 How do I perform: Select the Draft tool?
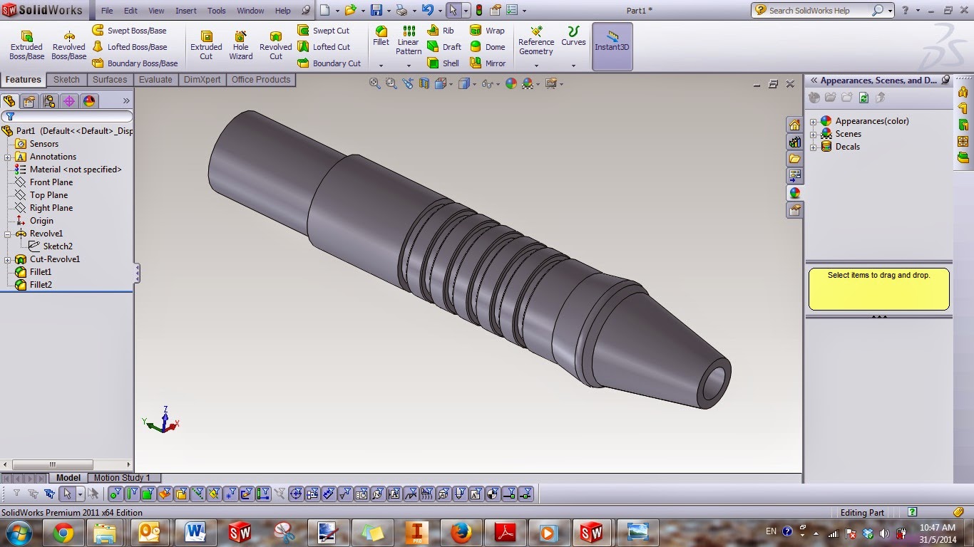coord(444,47)
